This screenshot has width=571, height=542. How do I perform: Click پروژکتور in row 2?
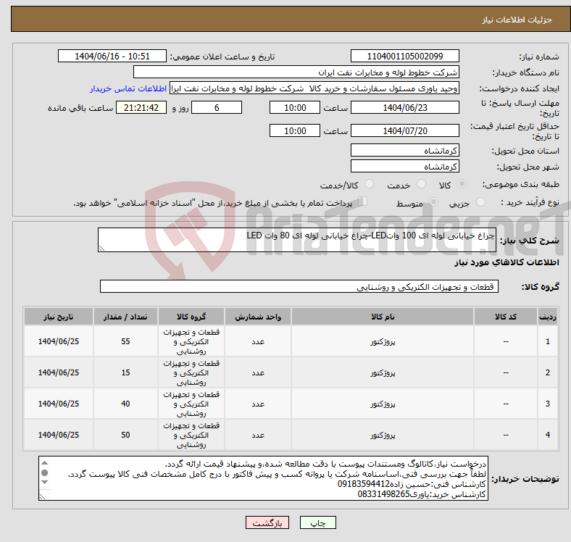coord(383,373)
